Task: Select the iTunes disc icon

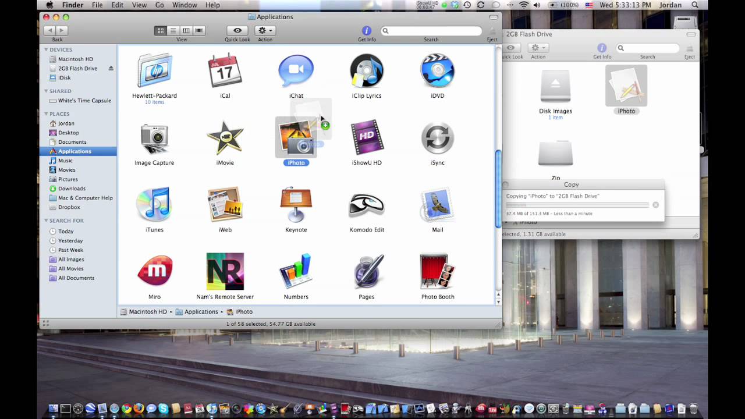Action: (x=154, y=205)
